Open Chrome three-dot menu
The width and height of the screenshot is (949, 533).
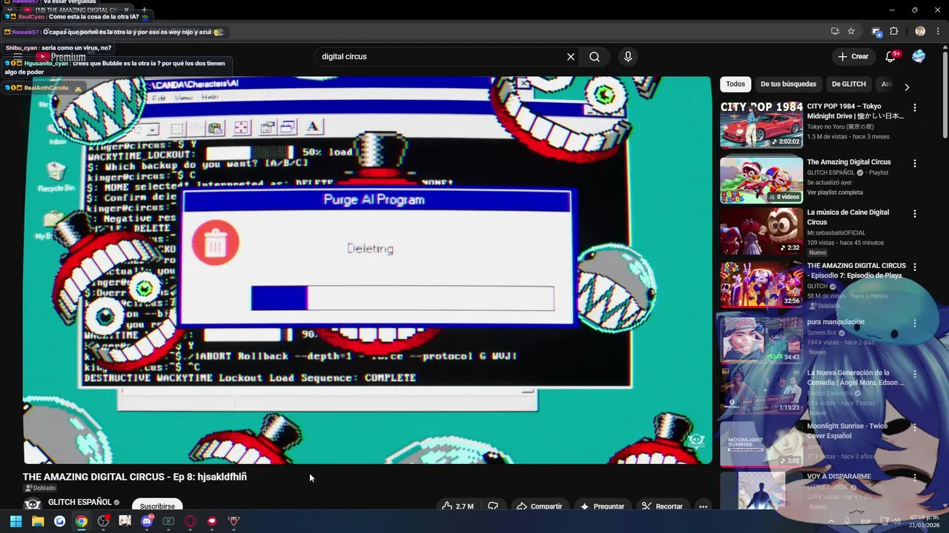click(938, 31)
